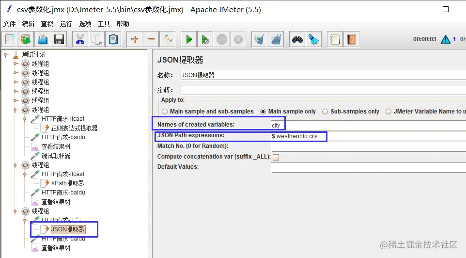Image resolution: width=466 pixels, height=258 pixels.
Task: Open the 查找 menu
Action: tap(47, 24)
